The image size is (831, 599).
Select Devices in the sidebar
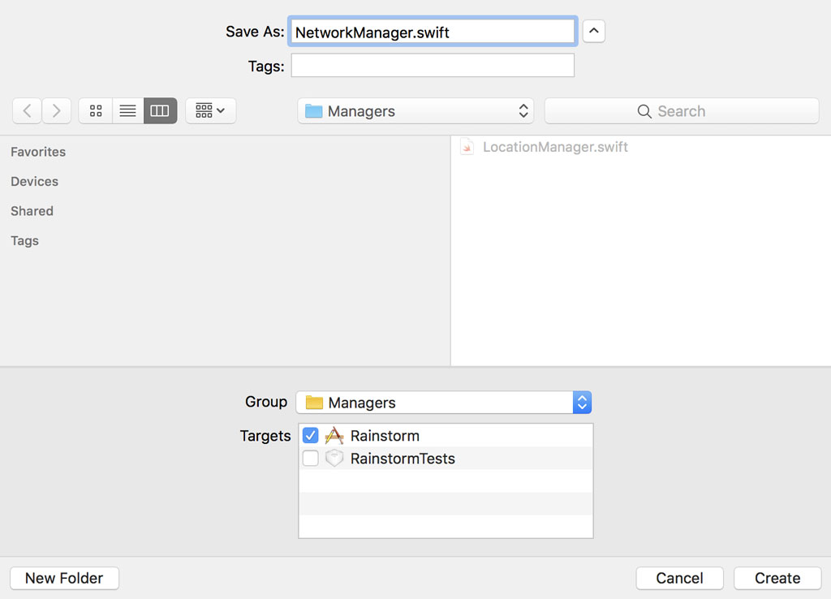(34, 181)
